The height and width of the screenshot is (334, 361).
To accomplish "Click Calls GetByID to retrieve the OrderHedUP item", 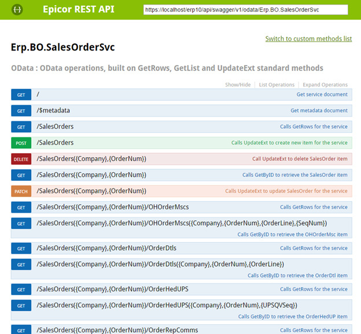I will click(x=293, y=317).
